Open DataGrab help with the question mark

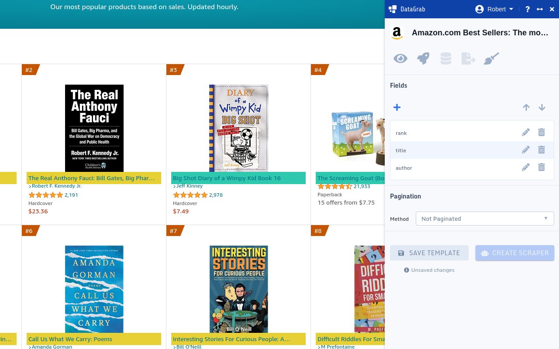tap(527, 9)
